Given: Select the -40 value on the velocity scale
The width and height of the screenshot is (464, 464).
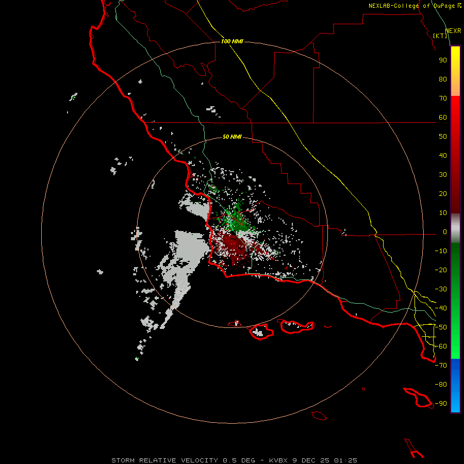Looking at the screenshot, I should point(441,308).
